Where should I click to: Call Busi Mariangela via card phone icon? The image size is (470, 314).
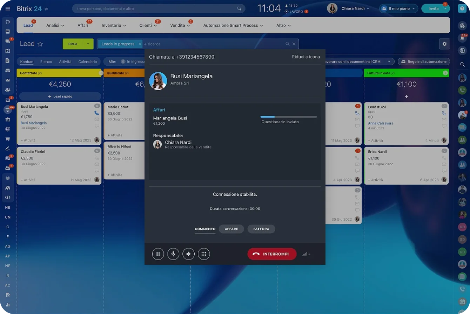(x=97, y=113)
